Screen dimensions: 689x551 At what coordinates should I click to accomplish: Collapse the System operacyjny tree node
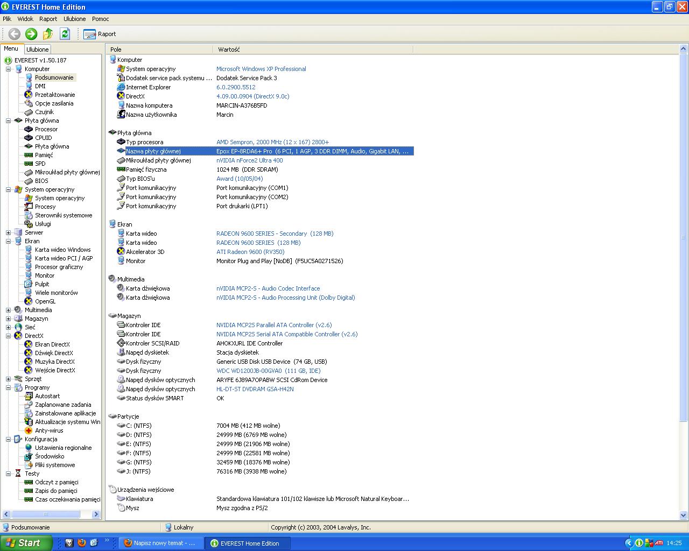pos(9,189)
